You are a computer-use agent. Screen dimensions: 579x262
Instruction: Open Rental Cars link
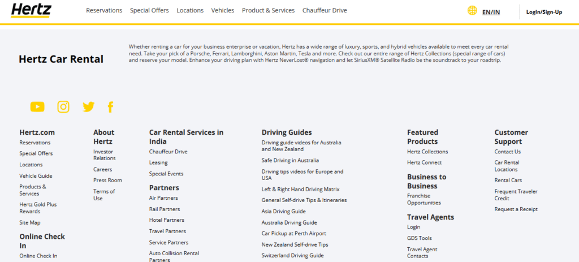click(508, 181)
